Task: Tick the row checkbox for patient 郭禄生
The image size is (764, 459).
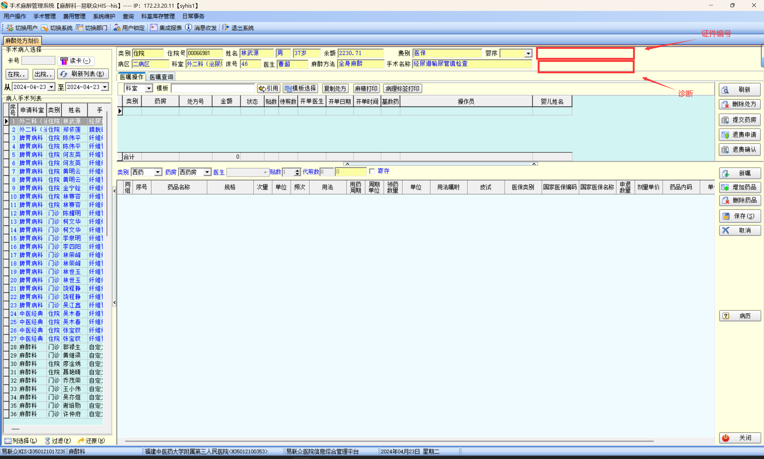Action: (6, 347)
